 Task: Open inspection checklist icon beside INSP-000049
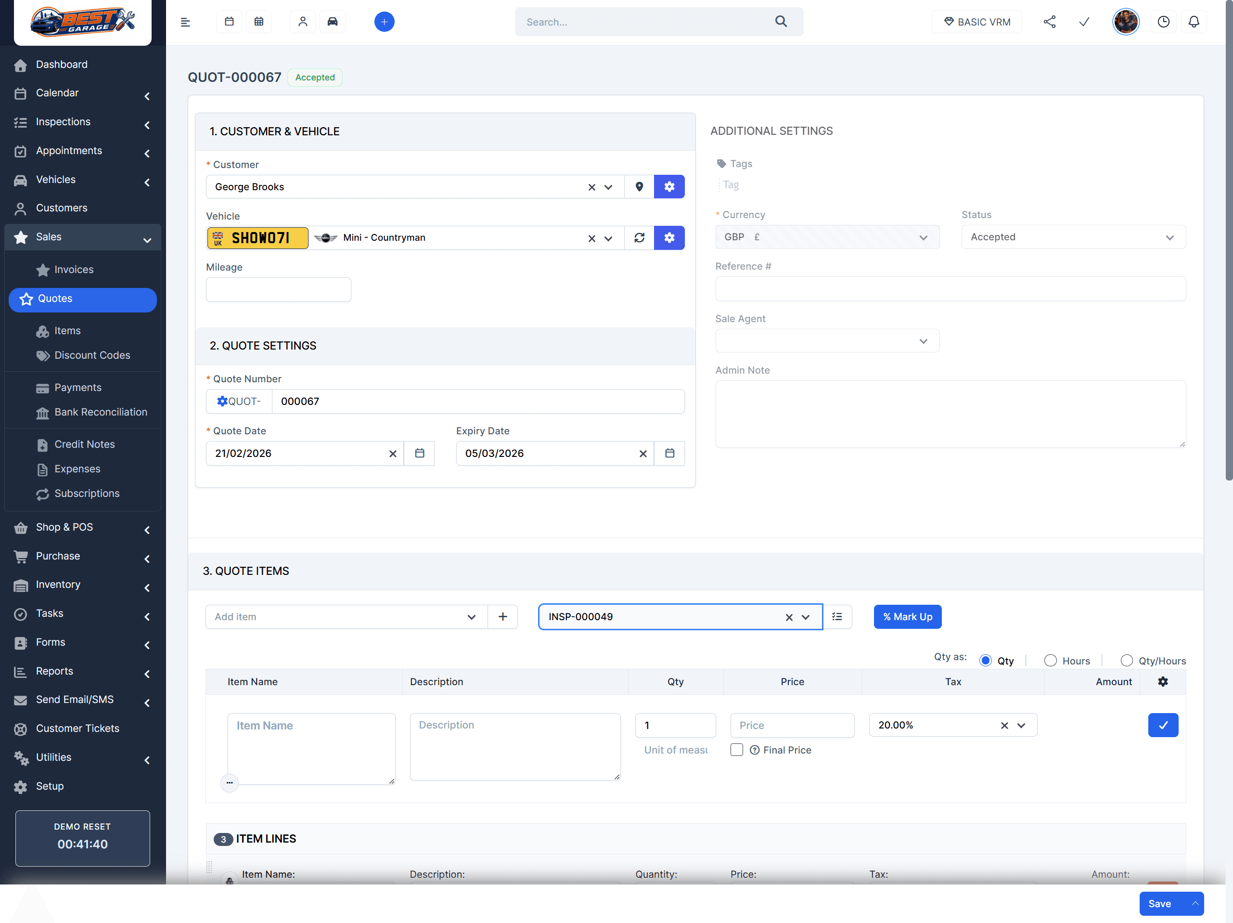point(836,616)
